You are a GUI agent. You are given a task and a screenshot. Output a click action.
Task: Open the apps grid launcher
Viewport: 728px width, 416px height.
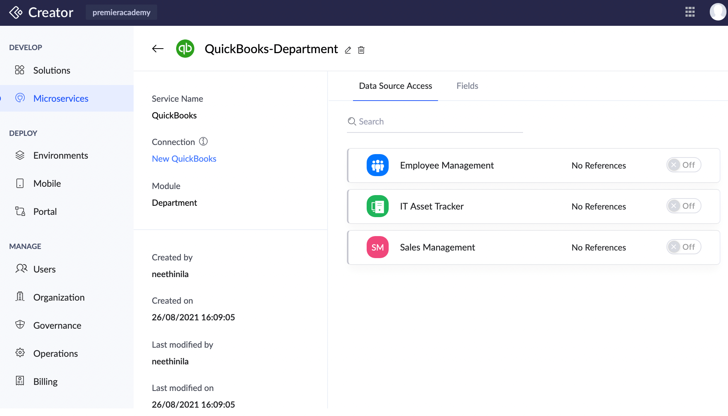coord(690,12)
